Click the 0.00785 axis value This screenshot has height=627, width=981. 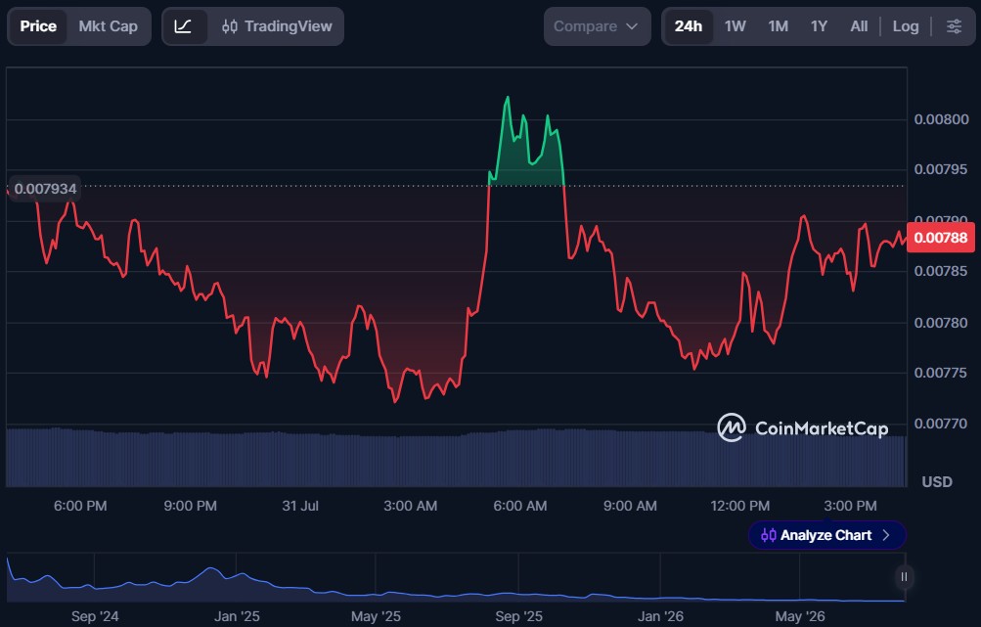(941, 271)
